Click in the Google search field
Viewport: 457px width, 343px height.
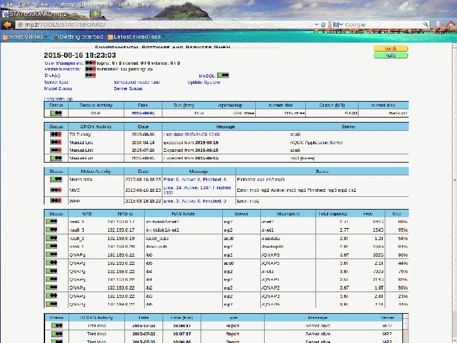[x=383, y=25]
